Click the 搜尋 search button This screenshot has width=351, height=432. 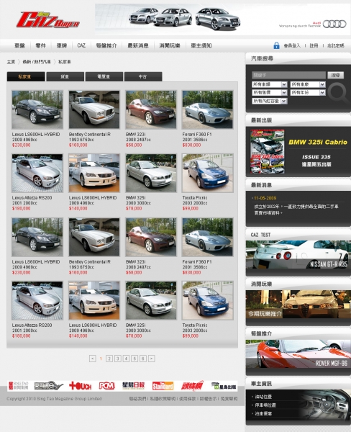pyautogui.click(x=335, y=75)
